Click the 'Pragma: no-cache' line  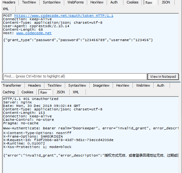(21, 123)
